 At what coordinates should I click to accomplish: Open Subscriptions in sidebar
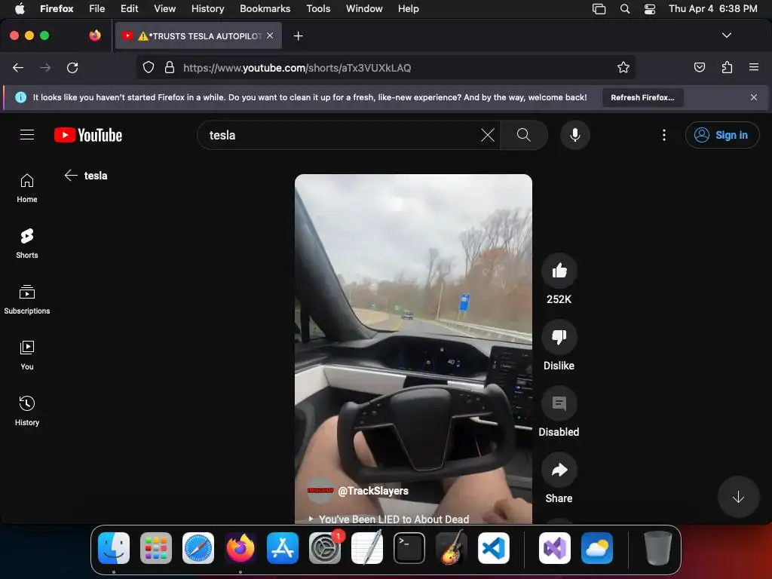27,299
